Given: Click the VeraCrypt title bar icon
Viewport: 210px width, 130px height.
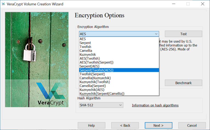Looking at the screenshot, I should tap(3, 4).
